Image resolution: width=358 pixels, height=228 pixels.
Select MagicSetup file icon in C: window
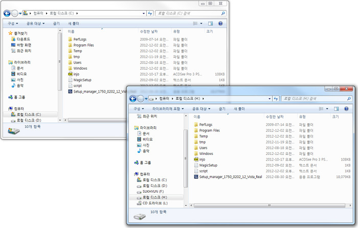[71, 80]
